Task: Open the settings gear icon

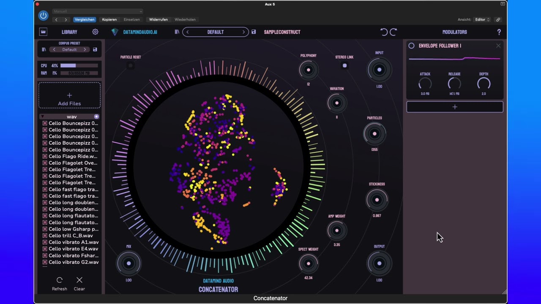Action: tap(95, 32)
